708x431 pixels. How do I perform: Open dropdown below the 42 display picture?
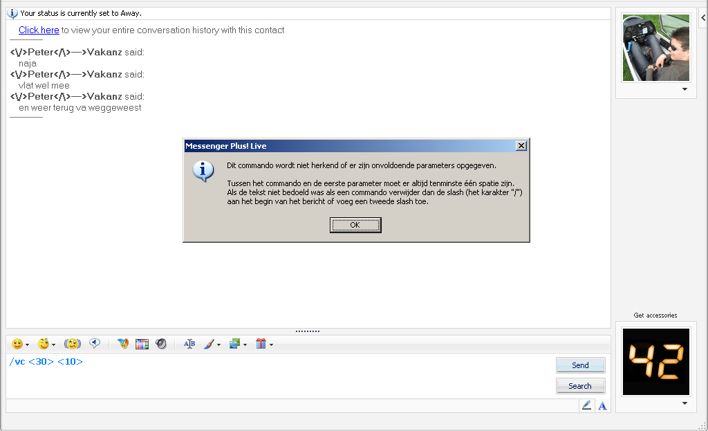click(685, 403)
